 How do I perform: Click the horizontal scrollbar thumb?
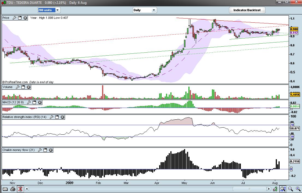tap(249, 189)
